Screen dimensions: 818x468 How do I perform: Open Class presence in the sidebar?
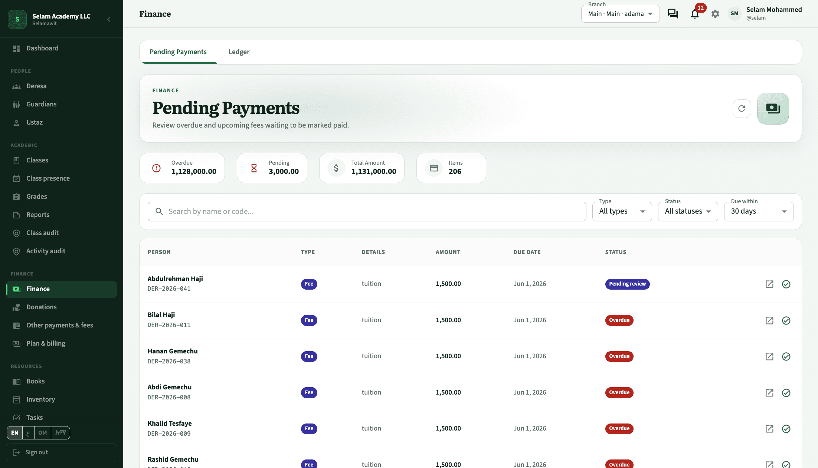click(62, 178)
